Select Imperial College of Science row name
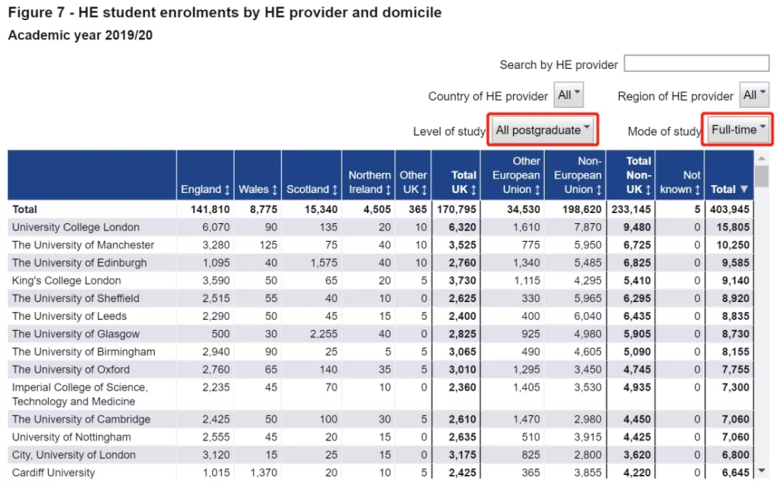The width and height of the screenshot is (775, 485). tap(80, 394)
